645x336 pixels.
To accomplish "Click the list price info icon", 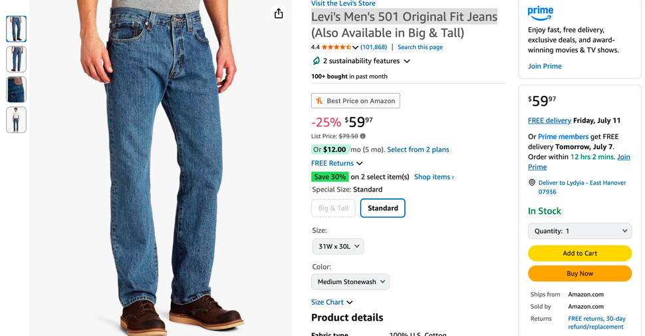I will (362, 136).
